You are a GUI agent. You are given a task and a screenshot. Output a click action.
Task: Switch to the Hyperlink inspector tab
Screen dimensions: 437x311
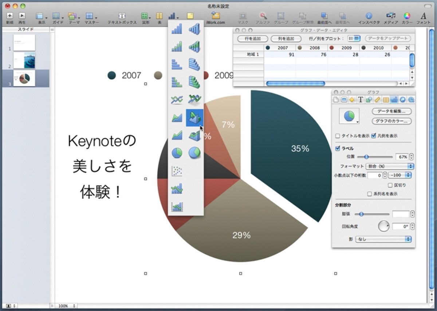[x=403, y=100]
